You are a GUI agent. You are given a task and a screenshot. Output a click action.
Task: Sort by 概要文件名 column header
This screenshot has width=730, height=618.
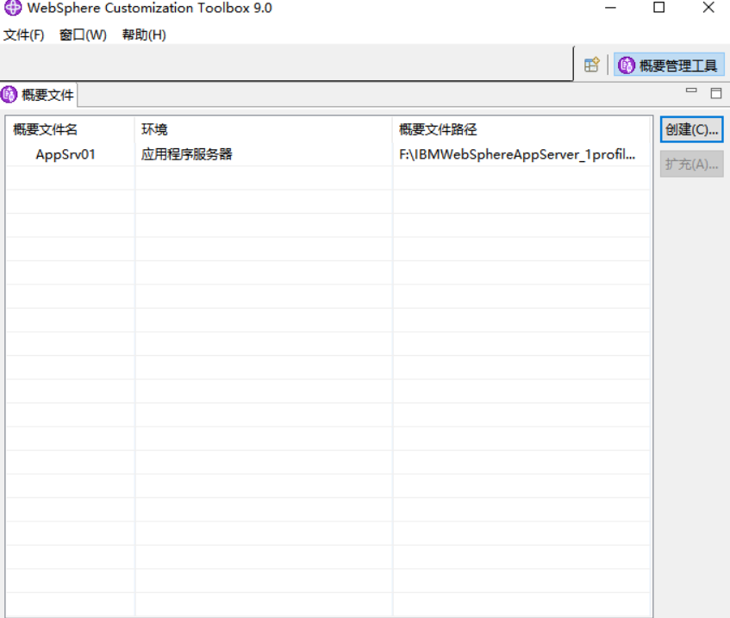point(71,129)
